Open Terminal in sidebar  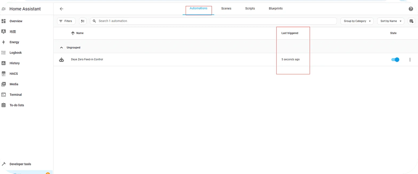pos(16,95)
